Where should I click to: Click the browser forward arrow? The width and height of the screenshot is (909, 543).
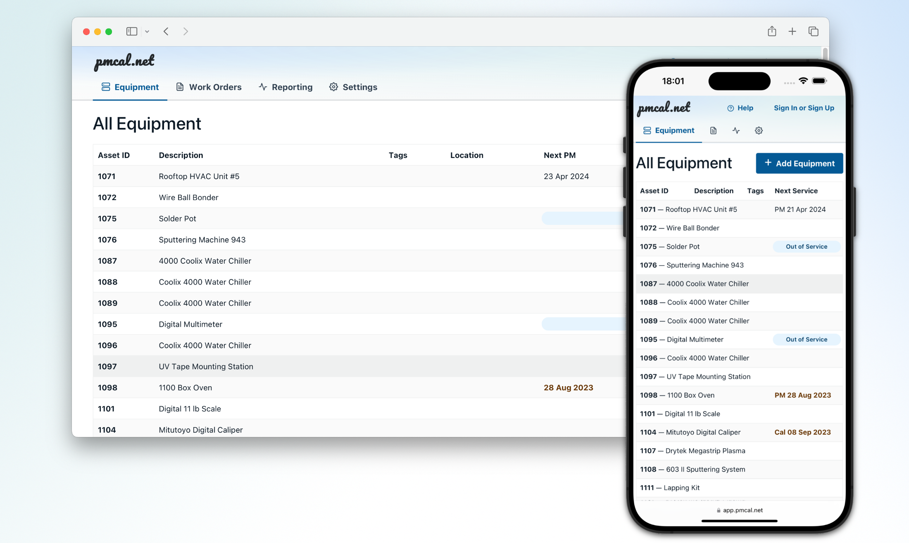pos(186,31)
